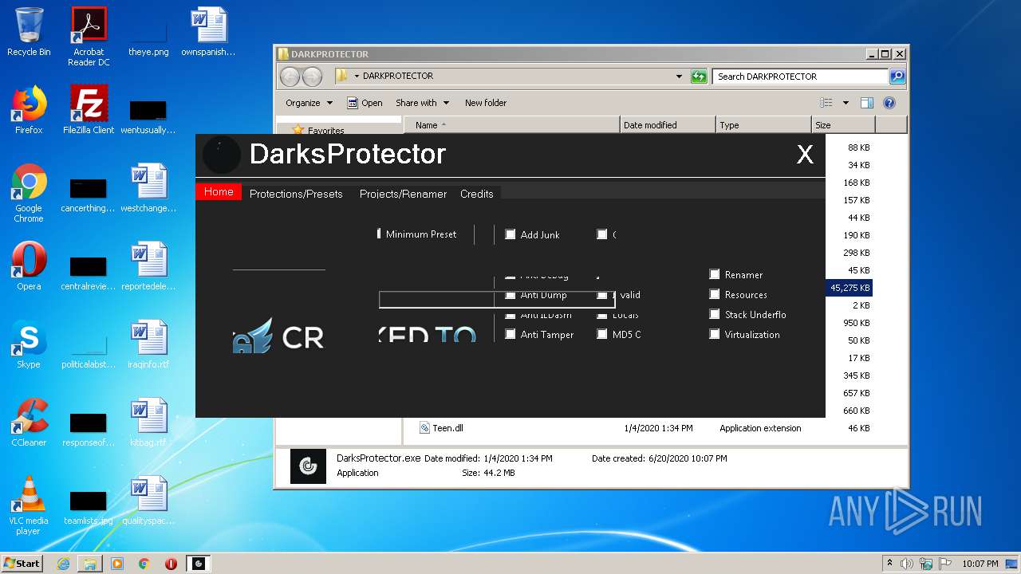
Task: Select the ownspanish Word document icon
Action: tap(208, 32)
